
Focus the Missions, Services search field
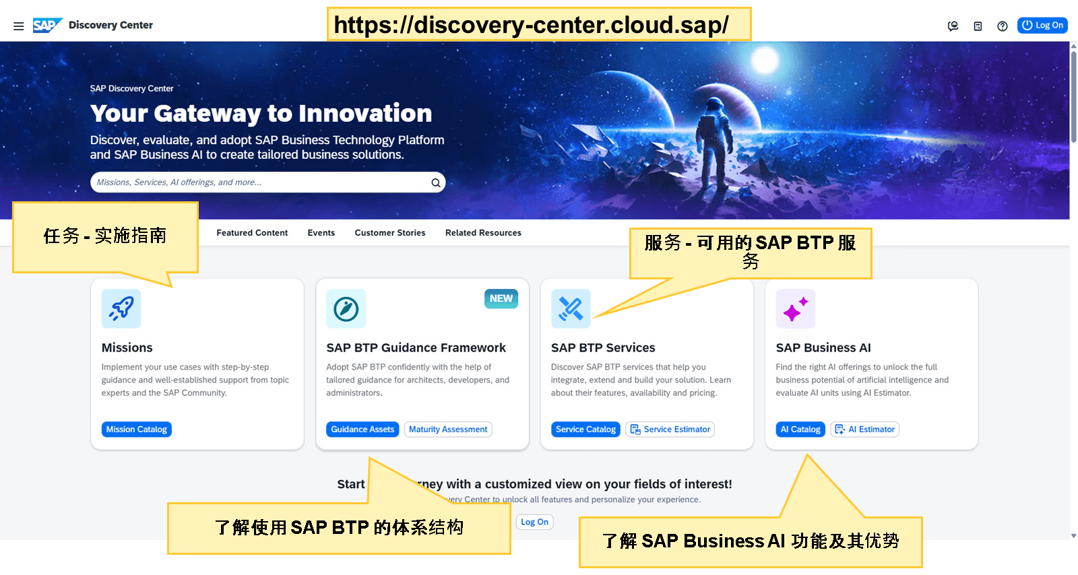(267, 182)
